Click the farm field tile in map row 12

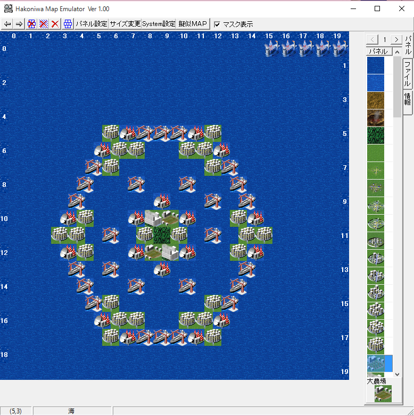pyautogui.click(x=153, y=252)
